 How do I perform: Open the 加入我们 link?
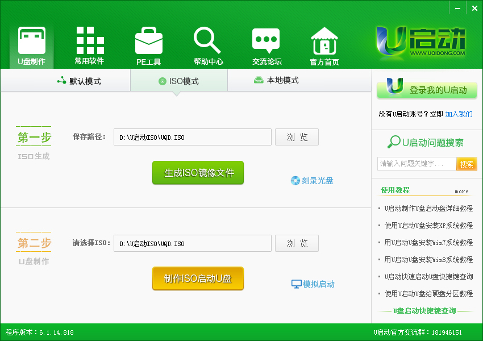[459, 114]
